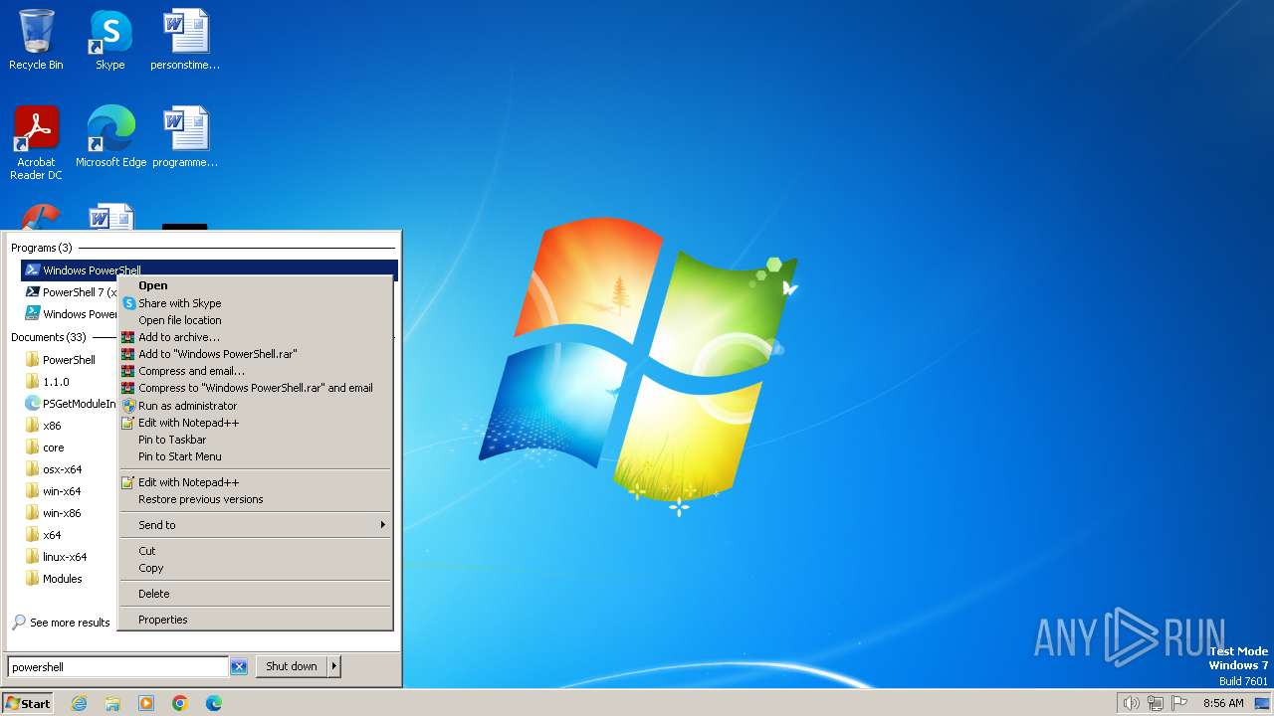Choose Open in the context menu
Image resolution: width=1274 pixels, height=716 pixels.
255,285
